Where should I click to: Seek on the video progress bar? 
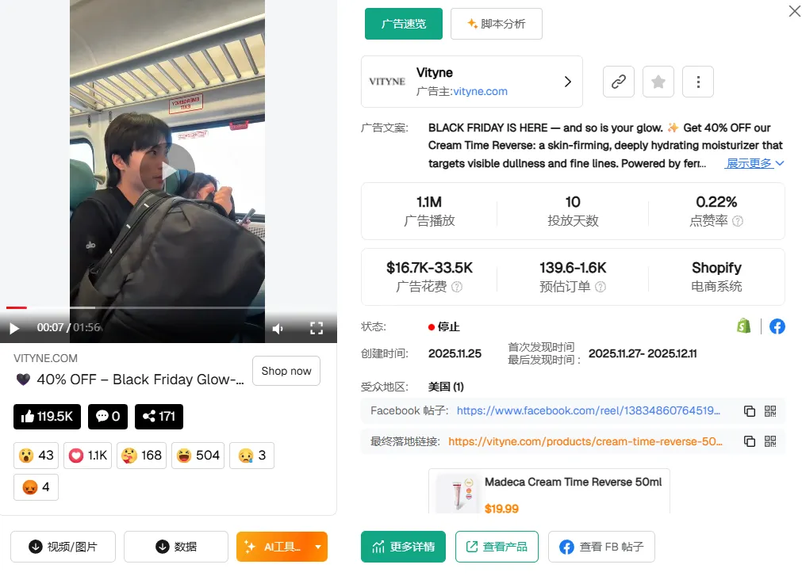(x=159, y=307)
